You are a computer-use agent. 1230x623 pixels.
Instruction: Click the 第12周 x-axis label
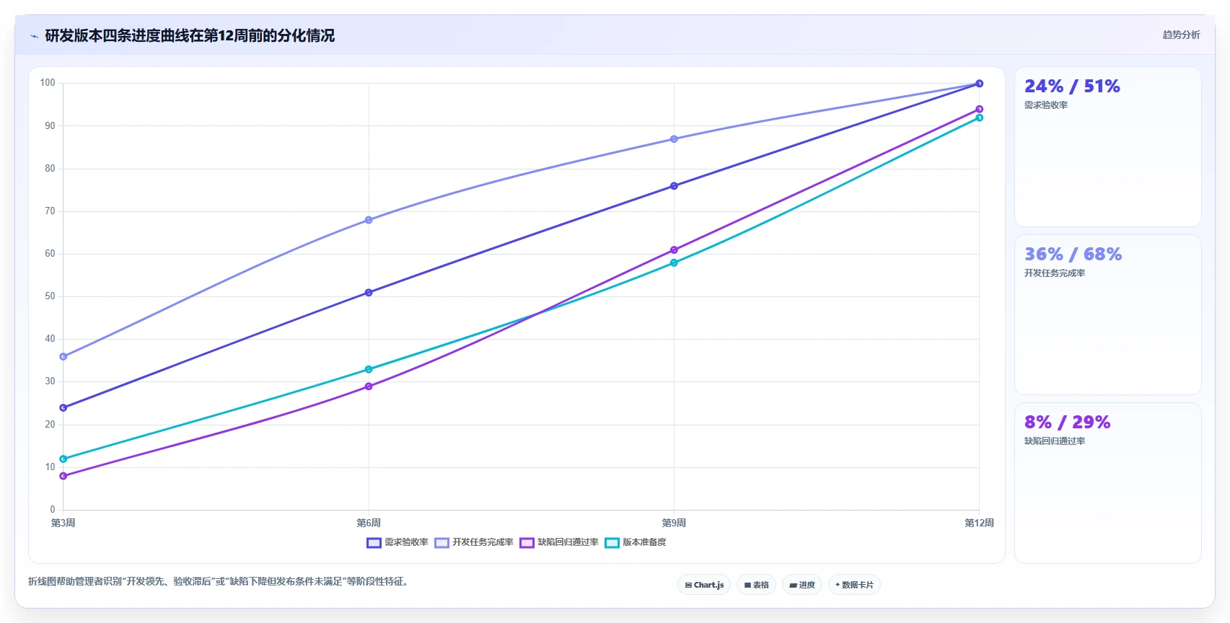coord(979,523)
